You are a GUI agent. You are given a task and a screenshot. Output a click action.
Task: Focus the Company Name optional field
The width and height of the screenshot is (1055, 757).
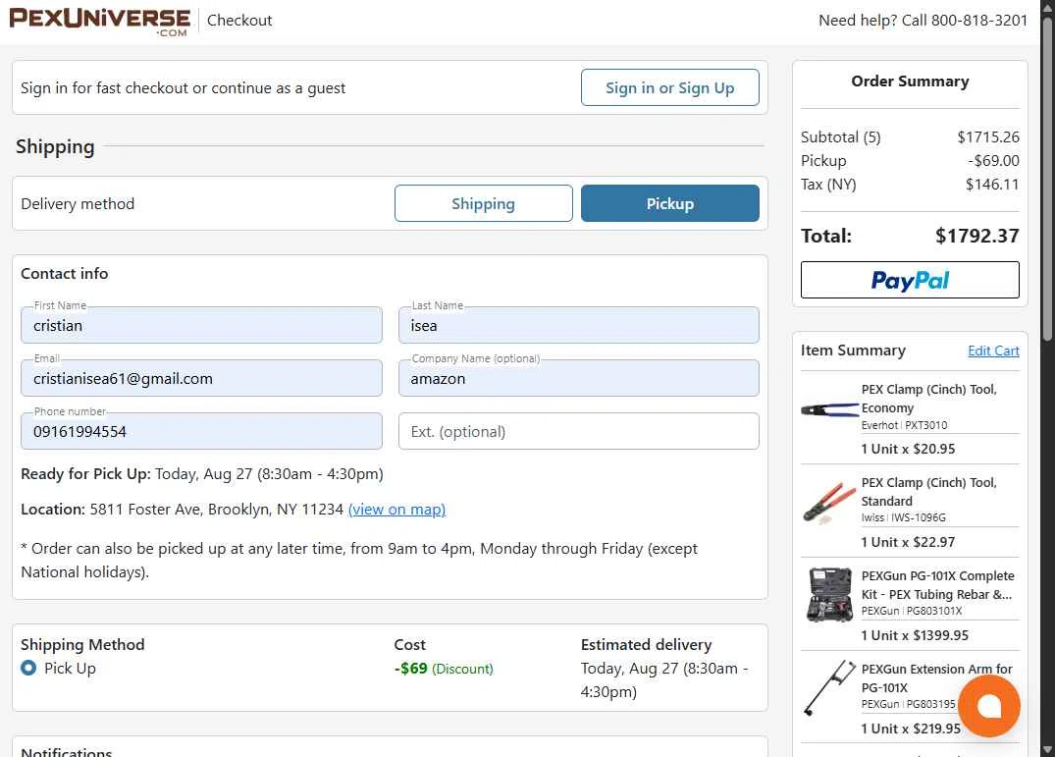579,378
